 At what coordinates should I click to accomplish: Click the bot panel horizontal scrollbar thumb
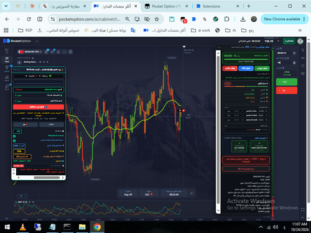47,178
